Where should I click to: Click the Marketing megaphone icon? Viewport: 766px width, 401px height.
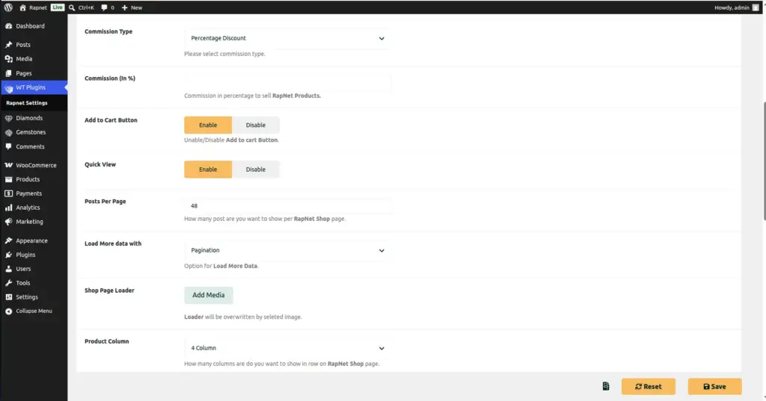click(x=9, y=222)
